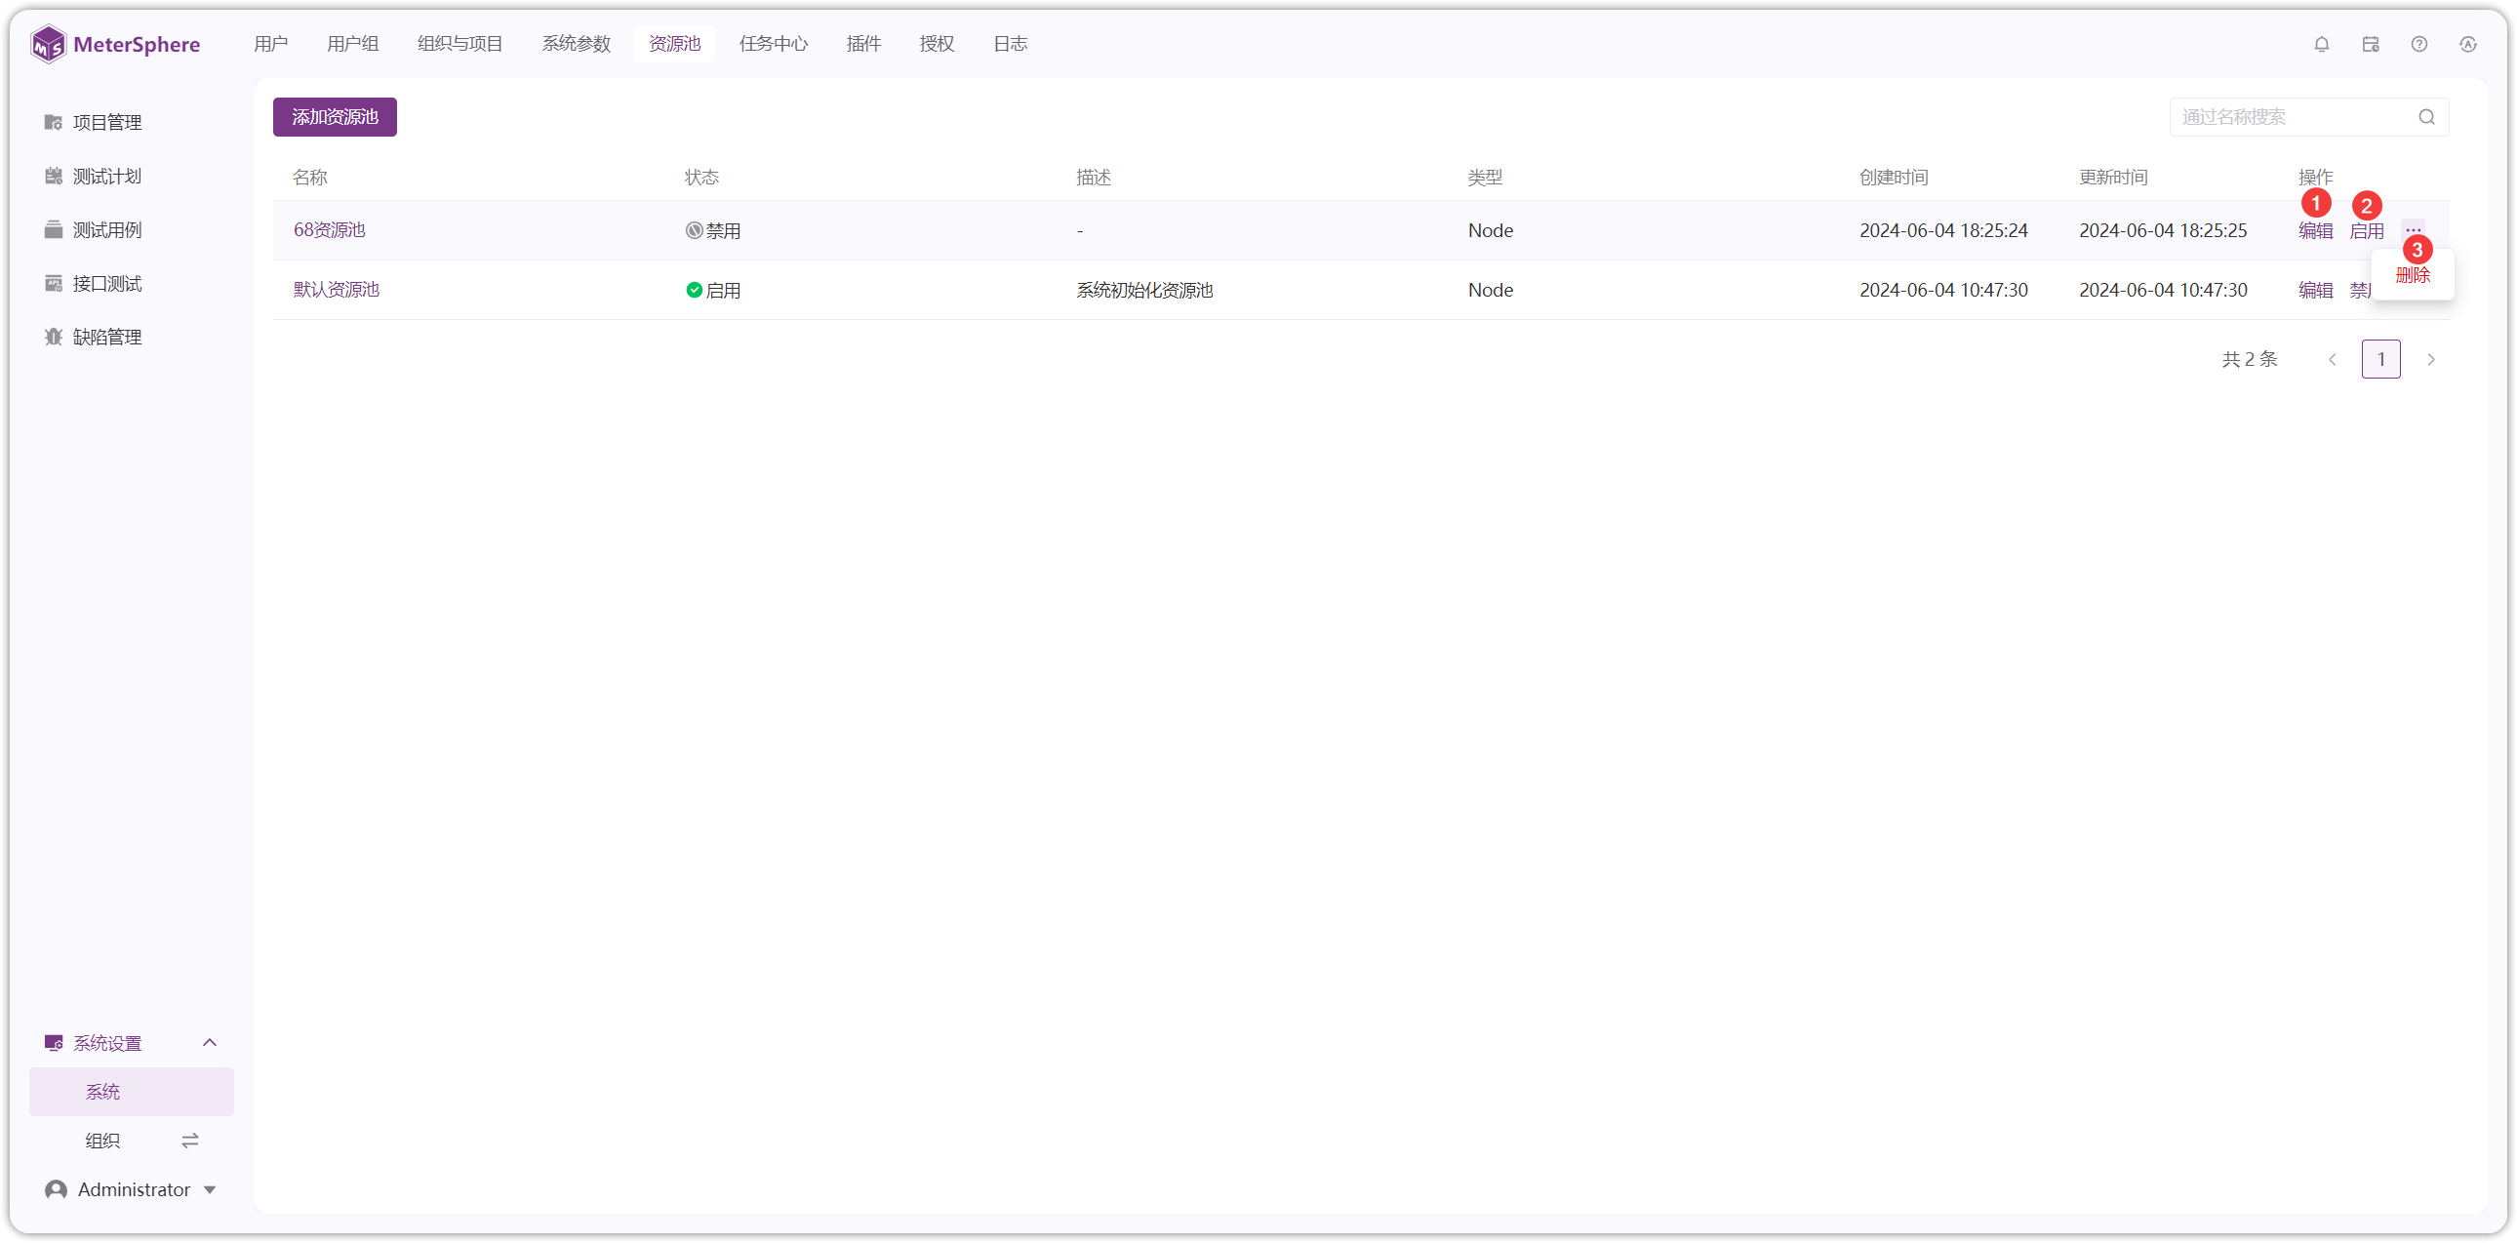Open more actions for 68资源池
This screenshot has height=1243, width=2517.
(x=2414, y=230)
